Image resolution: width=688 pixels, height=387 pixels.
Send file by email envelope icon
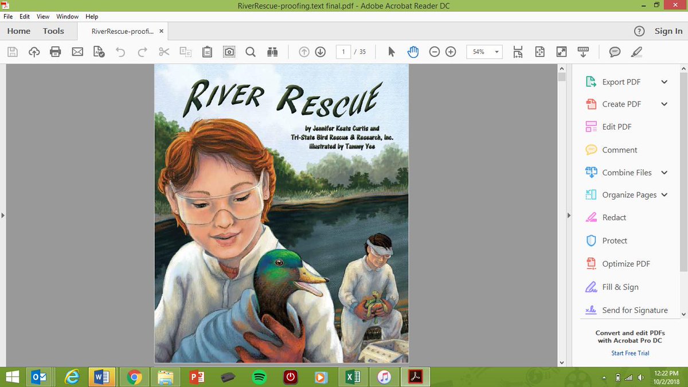pos(77,52)
